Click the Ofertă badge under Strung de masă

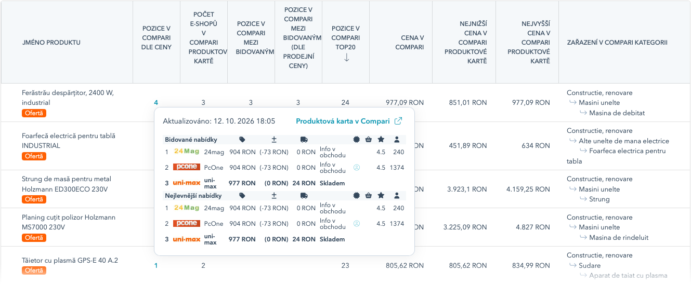pos(34,199)
